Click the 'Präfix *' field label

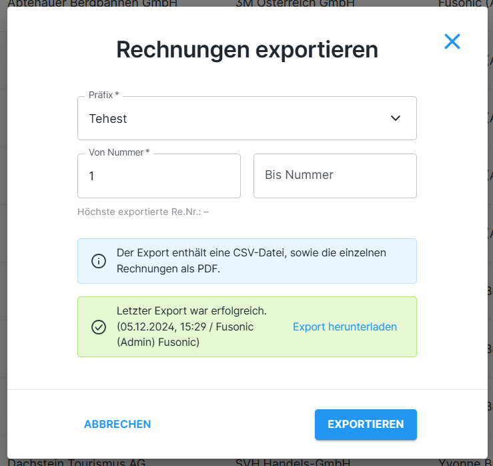[x=103, y=95]
